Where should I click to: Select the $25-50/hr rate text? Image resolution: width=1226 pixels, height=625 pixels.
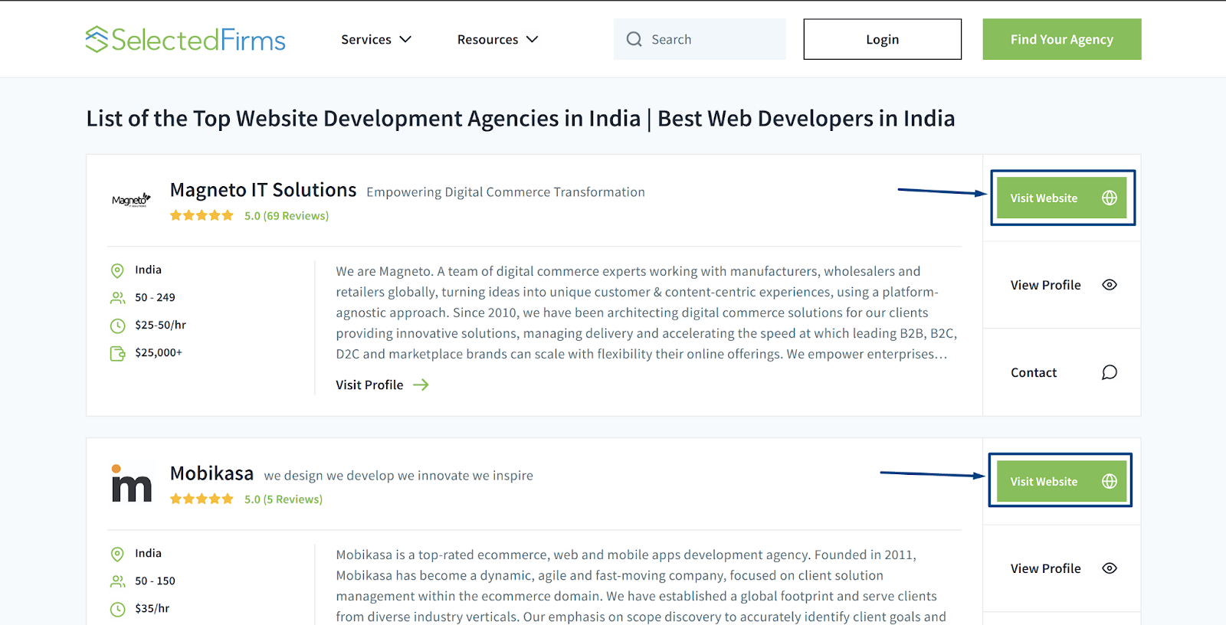[161, 325]
